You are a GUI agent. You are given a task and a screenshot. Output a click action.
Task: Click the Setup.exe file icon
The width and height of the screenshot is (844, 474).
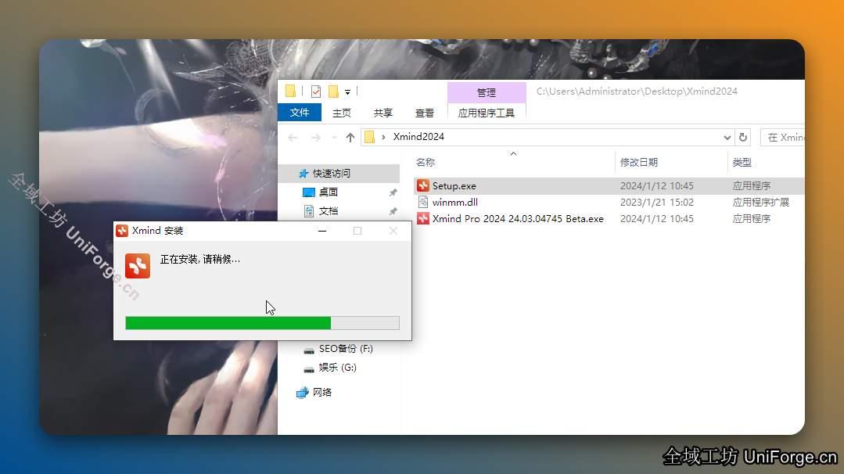coord(423,185)
